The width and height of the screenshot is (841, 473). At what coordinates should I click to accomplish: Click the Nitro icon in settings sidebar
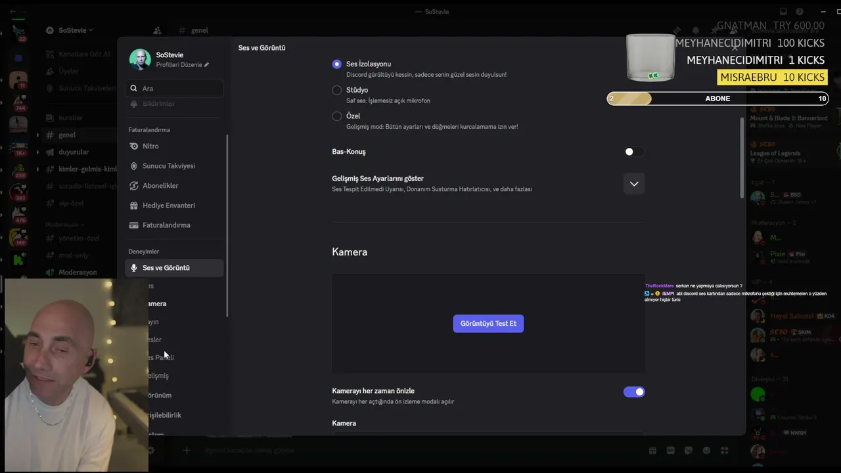(134, 146)
